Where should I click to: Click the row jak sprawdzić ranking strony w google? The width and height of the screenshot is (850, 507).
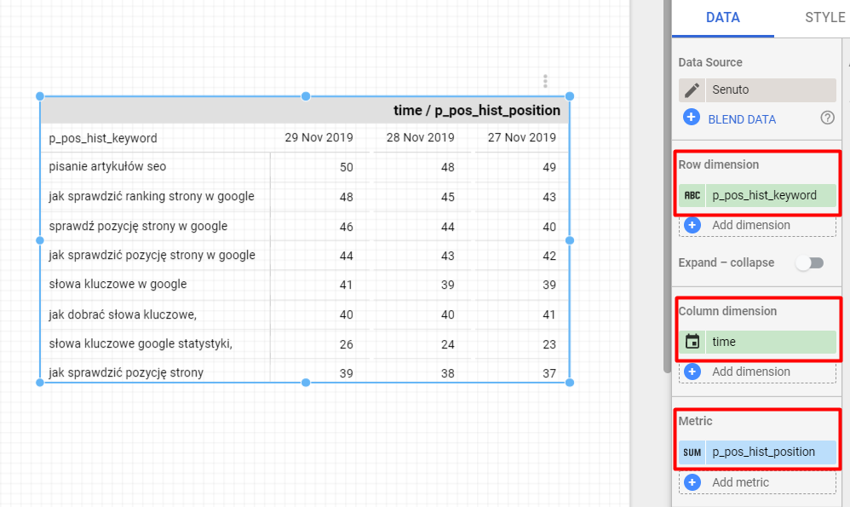point(305,196)
